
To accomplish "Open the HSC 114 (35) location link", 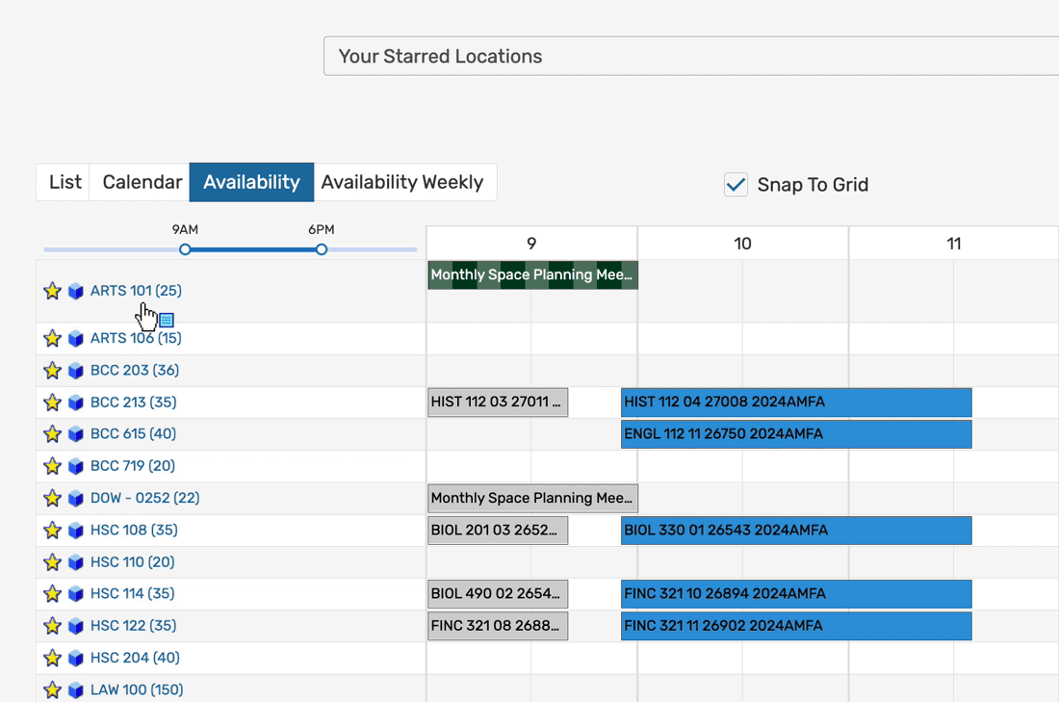I will [133, 594].
